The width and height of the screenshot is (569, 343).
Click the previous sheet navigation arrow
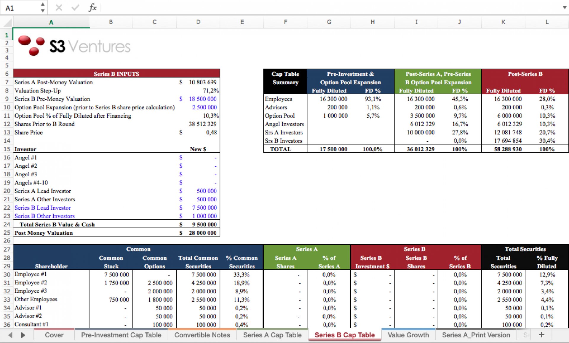(10, 335)
